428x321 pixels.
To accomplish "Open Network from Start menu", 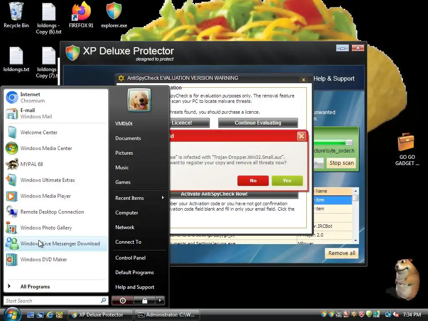I will pos(125,227).
